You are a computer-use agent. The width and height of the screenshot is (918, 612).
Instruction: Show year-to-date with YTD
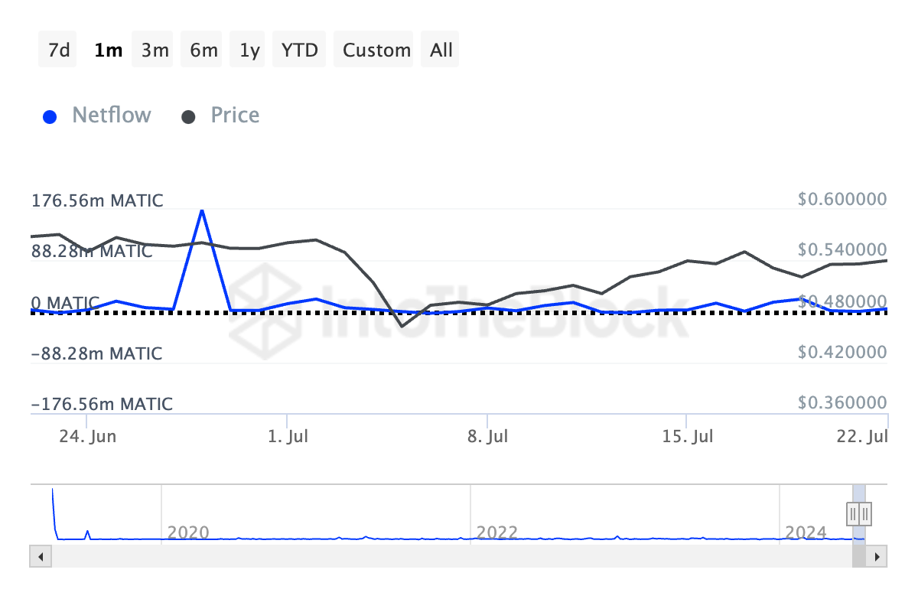tap(299, 50)
